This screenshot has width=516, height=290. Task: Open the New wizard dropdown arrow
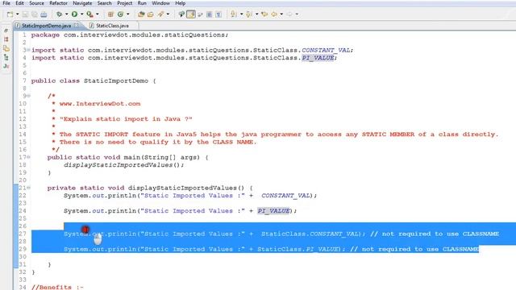[x=18, y=14]
